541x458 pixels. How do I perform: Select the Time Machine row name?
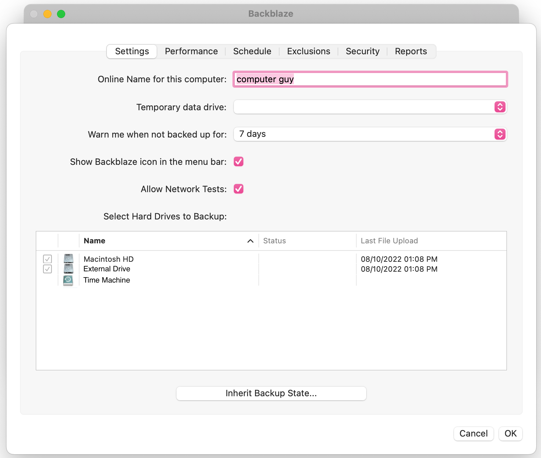[107, 280]
